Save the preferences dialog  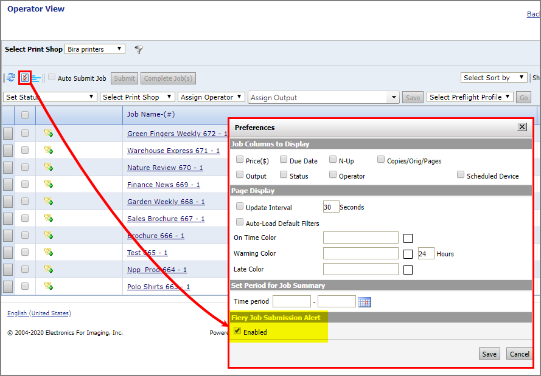(x=489, y=354)
